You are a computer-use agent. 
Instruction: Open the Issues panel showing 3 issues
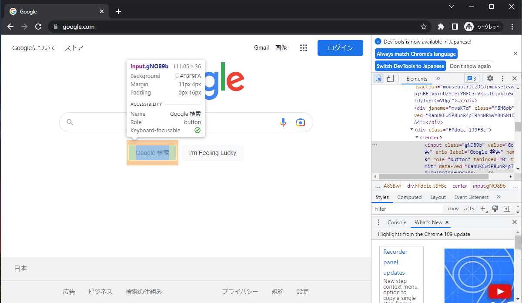[472, 78]
